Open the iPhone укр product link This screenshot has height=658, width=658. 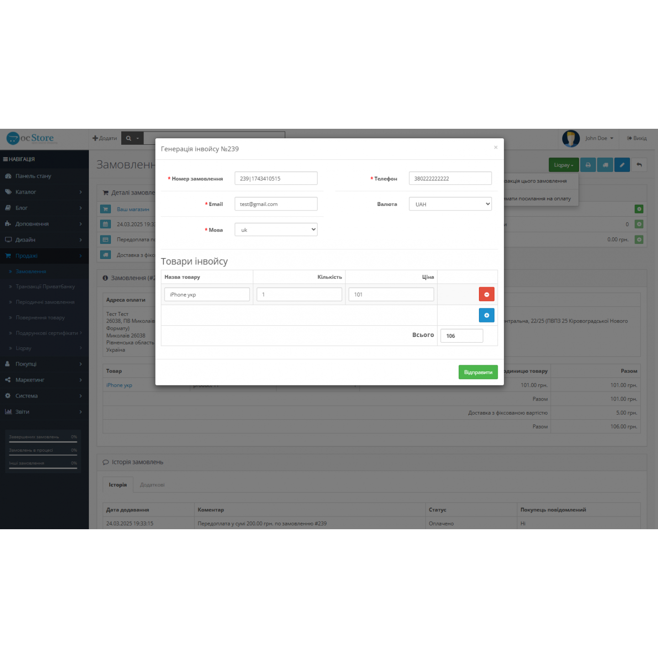tap(119, 385)
